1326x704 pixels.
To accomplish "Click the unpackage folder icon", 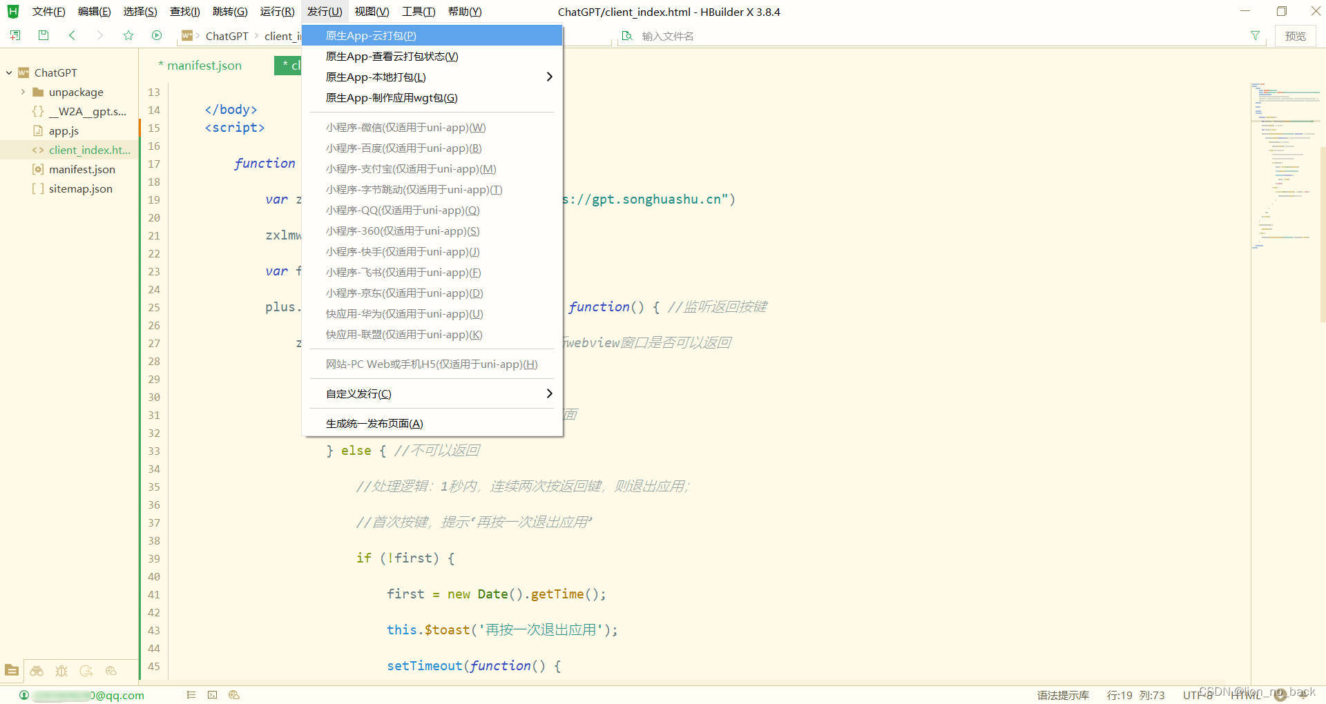I will coord(39,92).
